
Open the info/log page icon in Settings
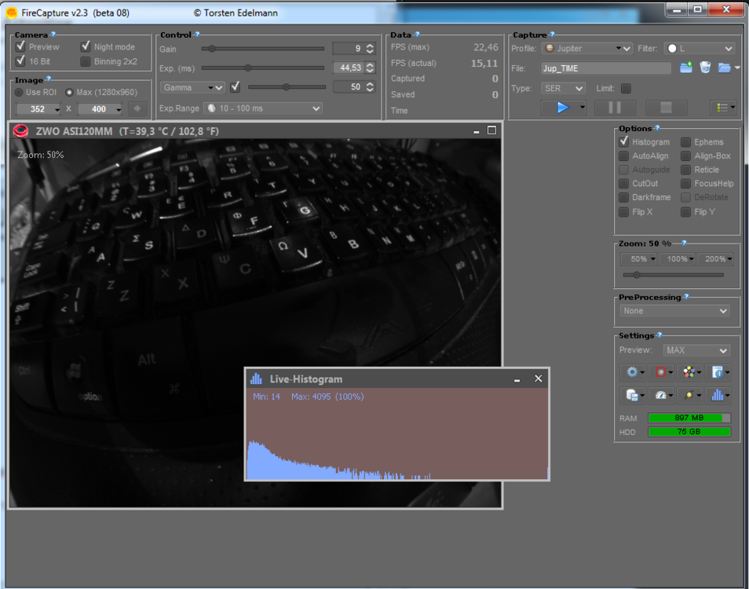717,372
